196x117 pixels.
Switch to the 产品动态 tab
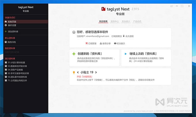click(x=137, y=22)
